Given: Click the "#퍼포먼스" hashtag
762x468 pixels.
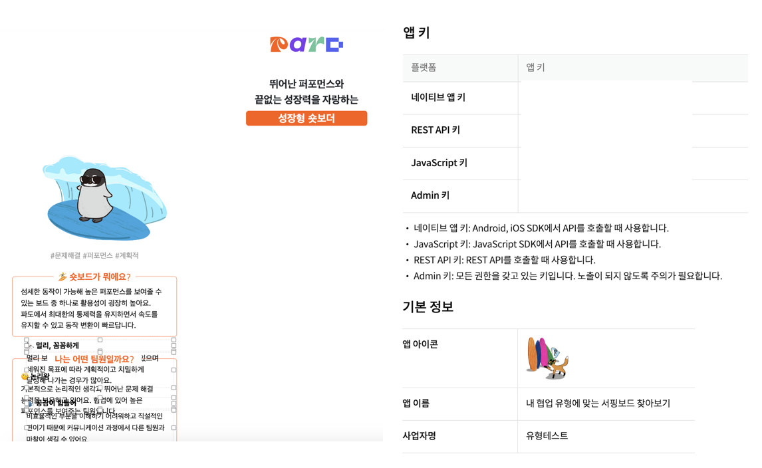Looking at the screenshot, I should pos(99,255).
